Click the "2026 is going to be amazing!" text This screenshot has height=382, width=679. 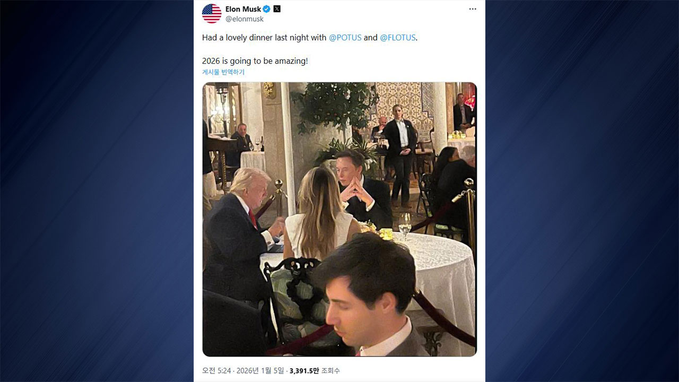(x=255, y=61)
